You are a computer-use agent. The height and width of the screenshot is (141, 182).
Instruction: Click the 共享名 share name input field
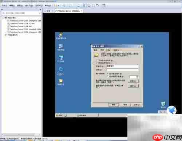pyautogui.click(x=123, y=66)
